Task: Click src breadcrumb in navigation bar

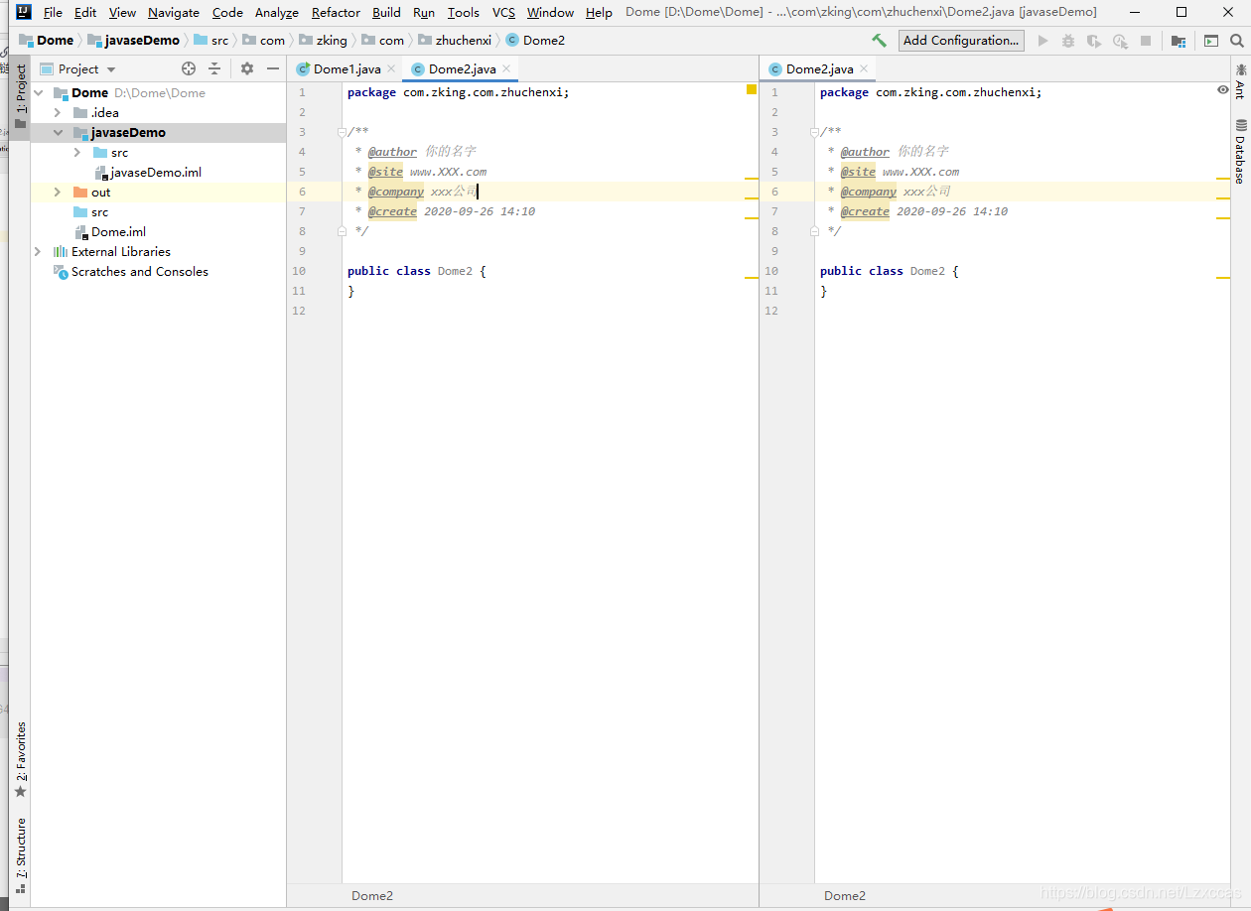Action: tap(210, 41)
